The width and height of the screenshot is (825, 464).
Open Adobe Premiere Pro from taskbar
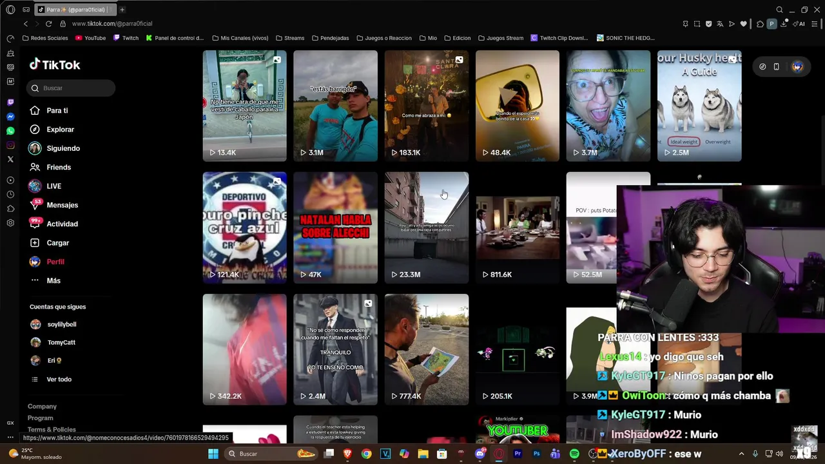[x=518, y=454]
